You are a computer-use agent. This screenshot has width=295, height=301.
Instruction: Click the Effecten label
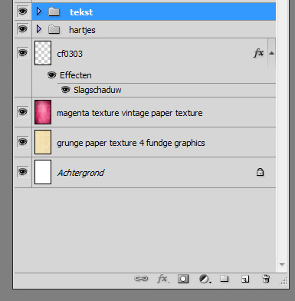click(76, 75)
